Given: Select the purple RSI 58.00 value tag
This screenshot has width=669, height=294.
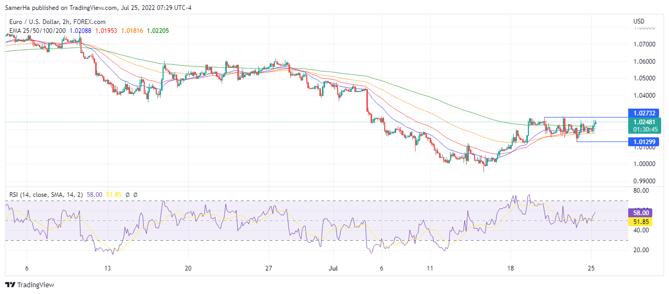Looking at the screenshot, I should 641,213.
